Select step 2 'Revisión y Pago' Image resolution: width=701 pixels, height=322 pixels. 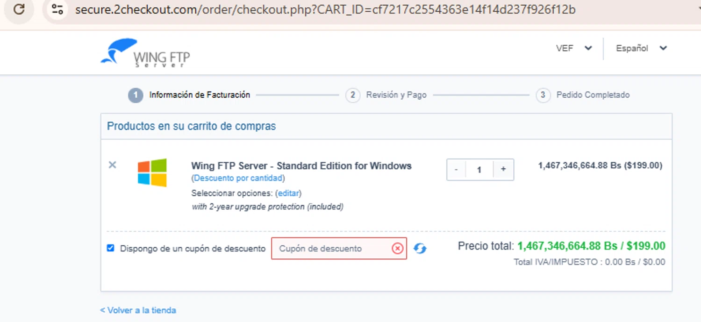click(x=386, y=95)
